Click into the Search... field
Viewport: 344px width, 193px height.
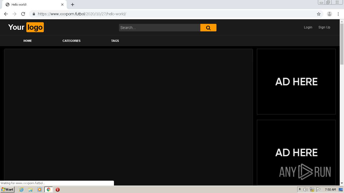coord(160,28)
